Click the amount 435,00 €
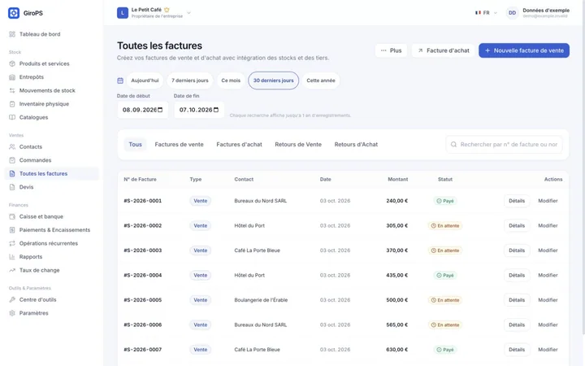This screenshot has height=366, width=585. coord(397,275)
